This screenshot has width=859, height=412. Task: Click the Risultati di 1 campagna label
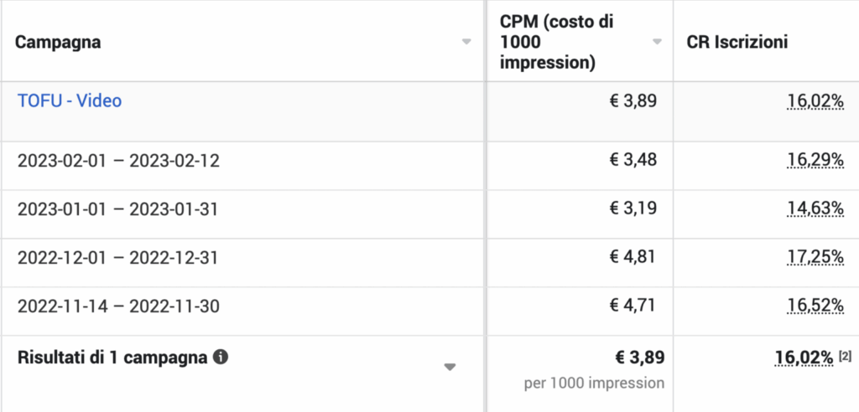tap(112, 358)
